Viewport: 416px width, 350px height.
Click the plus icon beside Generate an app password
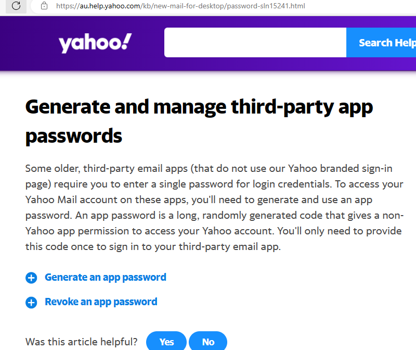pyautogui.click(x=31, y=278)
